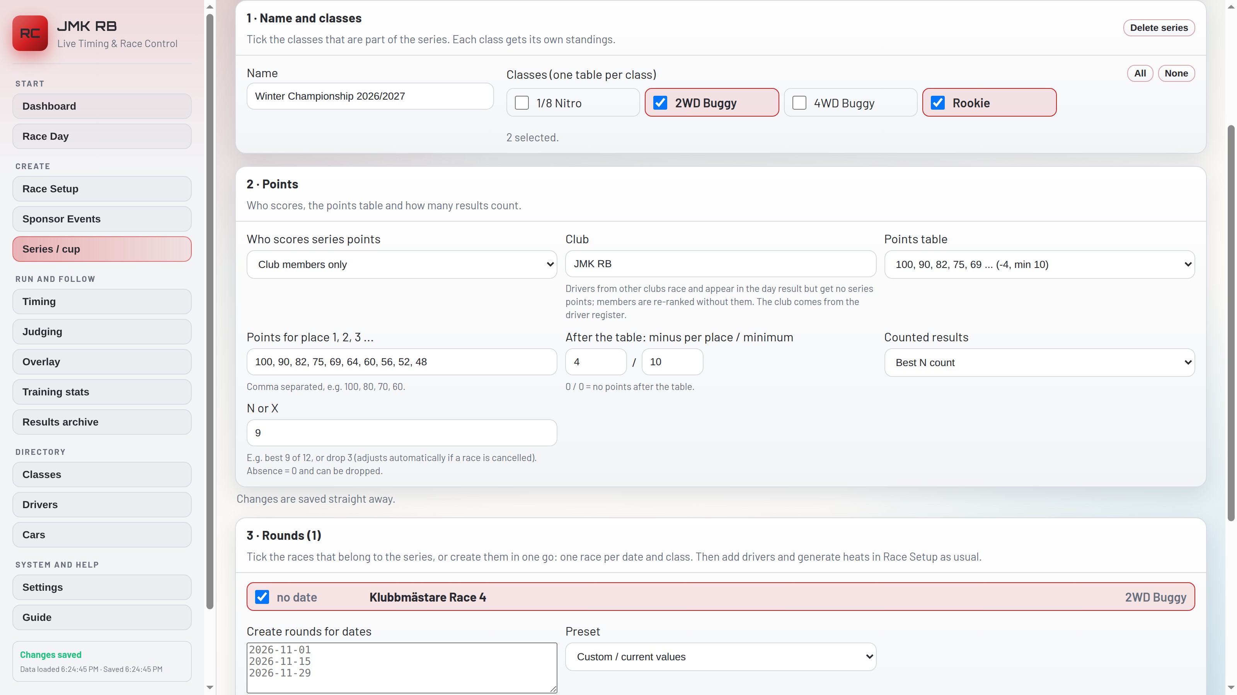The width and height of the screenshot is (1237, 695).
Task: Tick the 4WD Buggy class checkbox
Action: pos(799,103)
